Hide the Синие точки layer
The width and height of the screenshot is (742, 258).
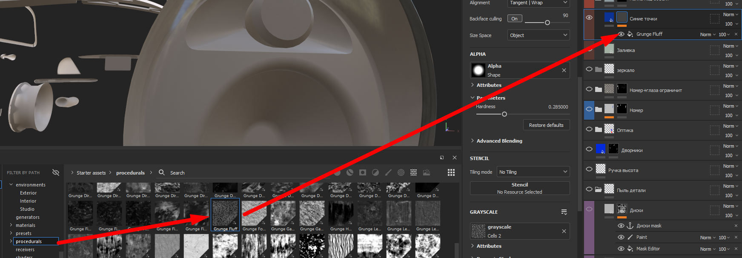[x=589, y=17]
